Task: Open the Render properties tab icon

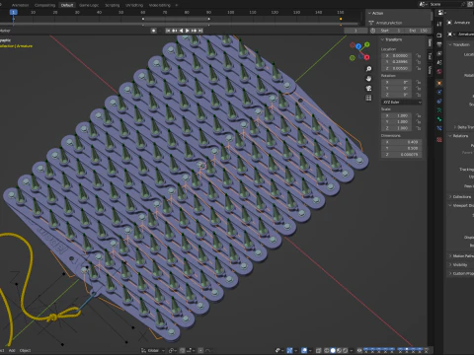Action: tap(439, 35)
